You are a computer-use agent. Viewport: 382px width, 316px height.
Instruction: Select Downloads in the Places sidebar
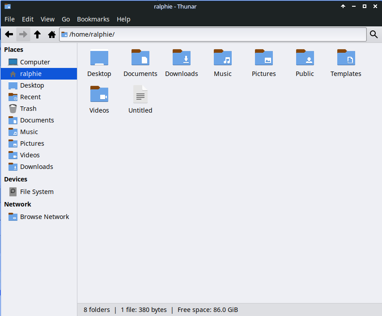39,167
